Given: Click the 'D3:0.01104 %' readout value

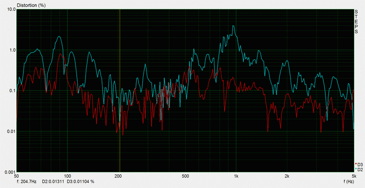Looking at the screenshot, I should click(x=80, y=181).
